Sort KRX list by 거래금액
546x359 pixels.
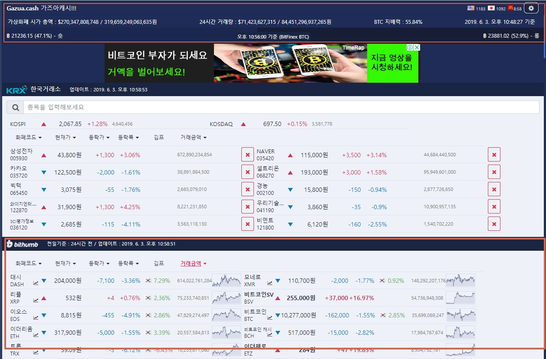(194, 137)
